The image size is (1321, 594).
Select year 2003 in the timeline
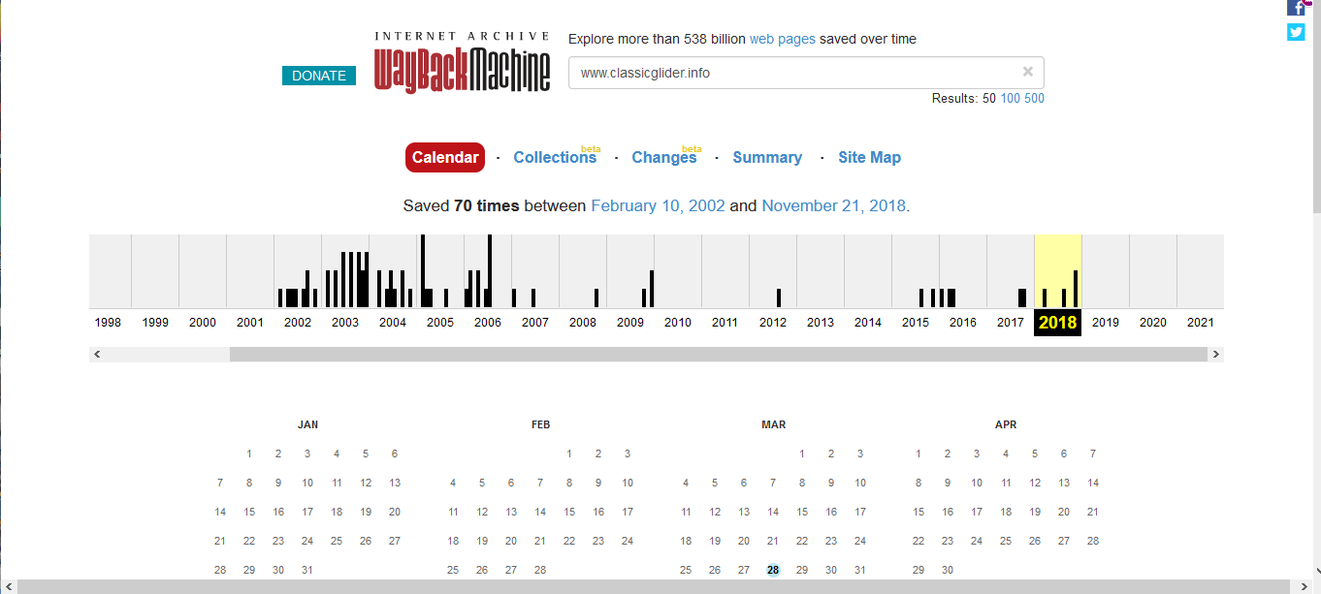(345, 323)
